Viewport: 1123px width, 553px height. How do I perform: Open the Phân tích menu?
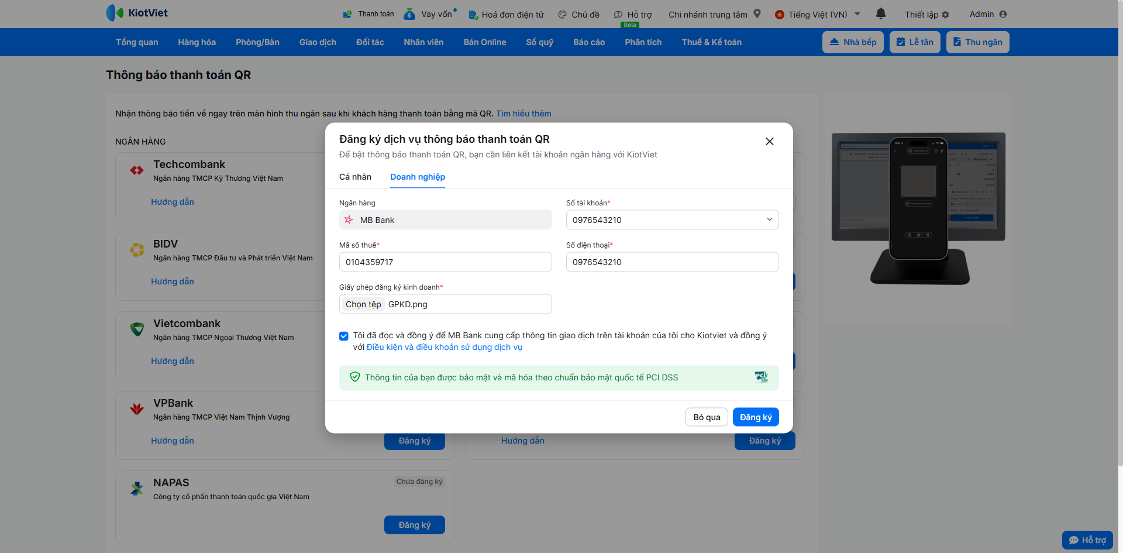coord(643,42)
